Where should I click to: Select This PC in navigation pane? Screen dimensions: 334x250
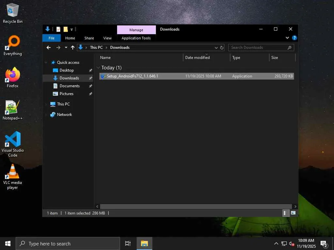point(63,104)
